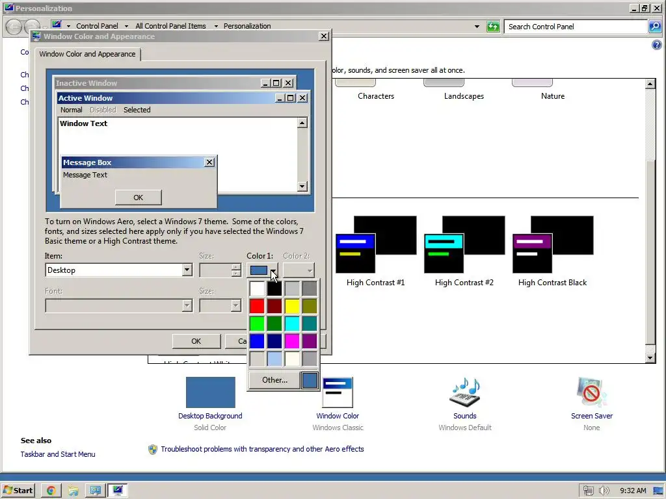The height and width of the screenshot is (499, 666).
Task: Click the Search Control Panel field
Action: 576,26
